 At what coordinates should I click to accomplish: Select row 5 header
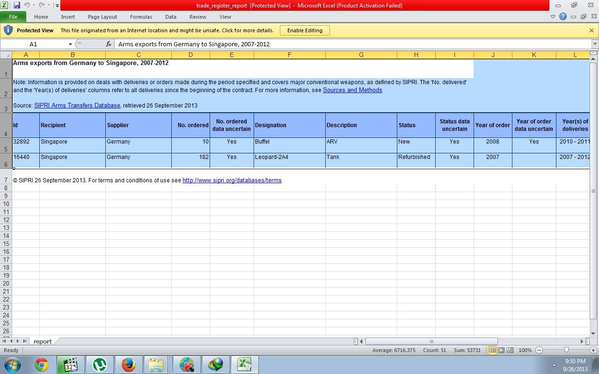click(x=6, y=145)
